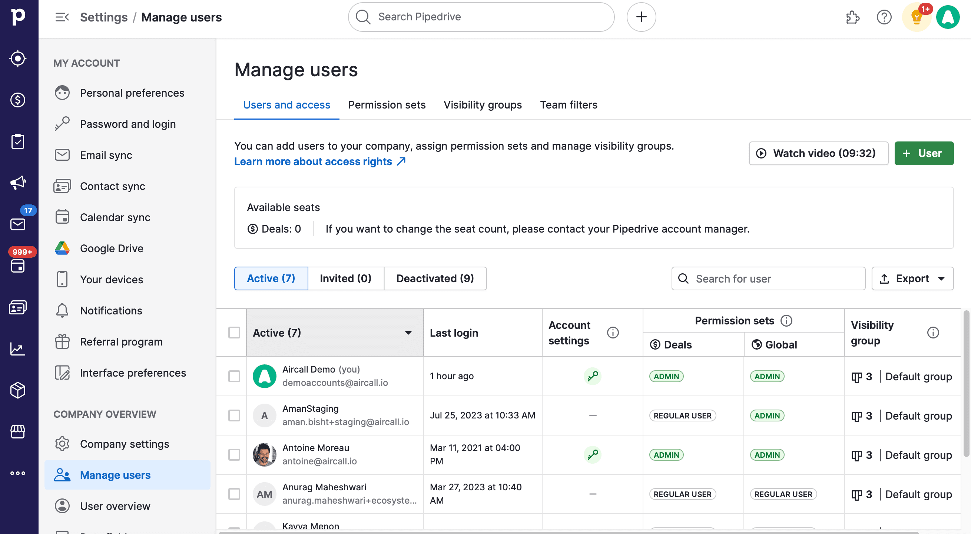Check the checkbox for Antoine Moreau
The width and height of the screenshot is (971, 534).
(235, 454)
